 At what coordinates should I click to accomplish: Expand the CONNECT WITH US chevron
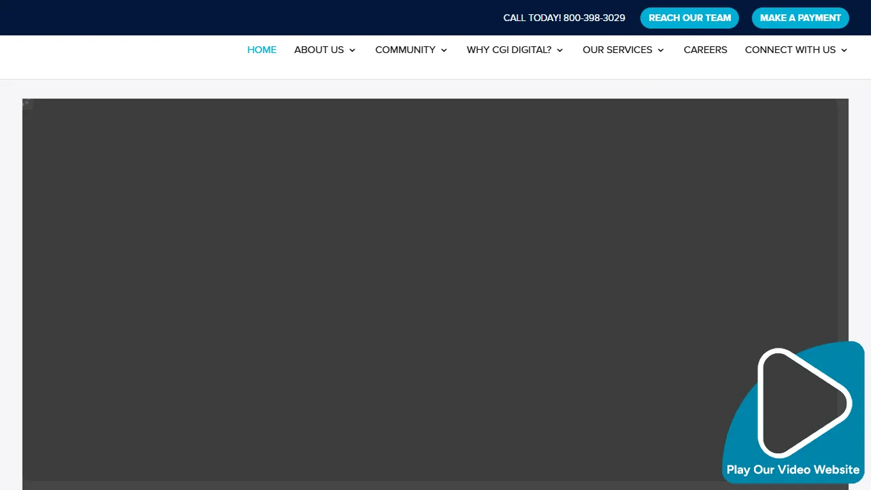click(x=843, y=50)
